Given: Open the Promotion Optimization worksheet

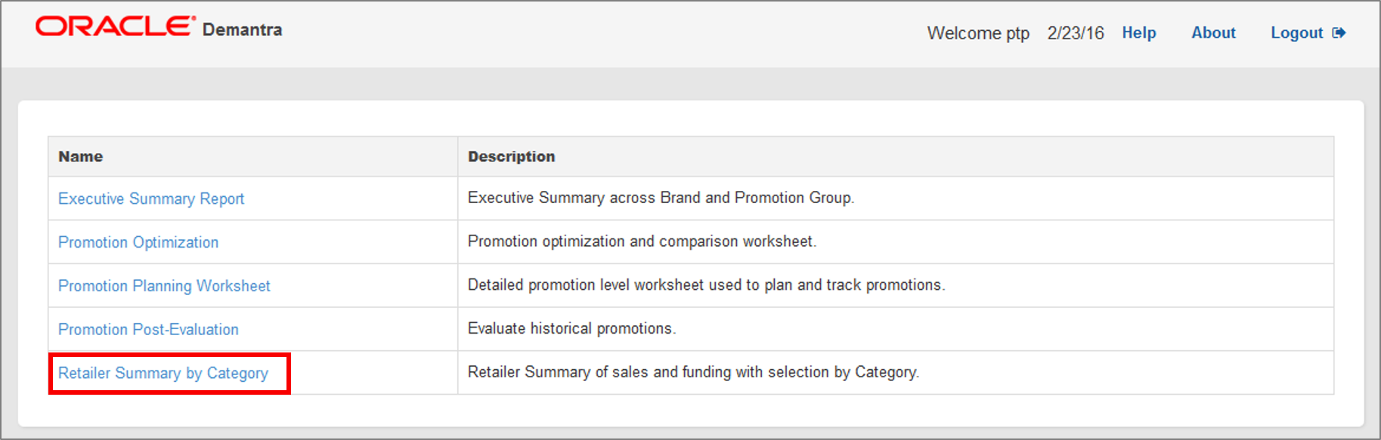Looking at the screenshot, I should (138, 242).
